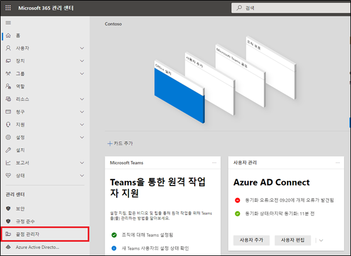Click the Microsoft 365 관리 센터 title
Viewport: 351px width, 256px height.
(46, 8)
